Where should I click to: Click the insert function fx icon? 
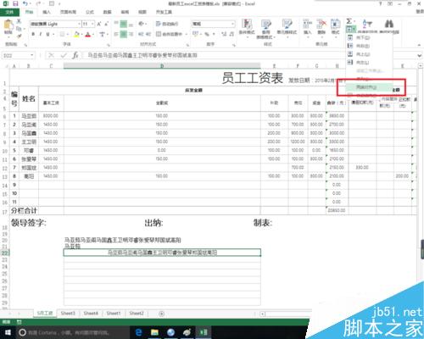(x=75, y=55)
